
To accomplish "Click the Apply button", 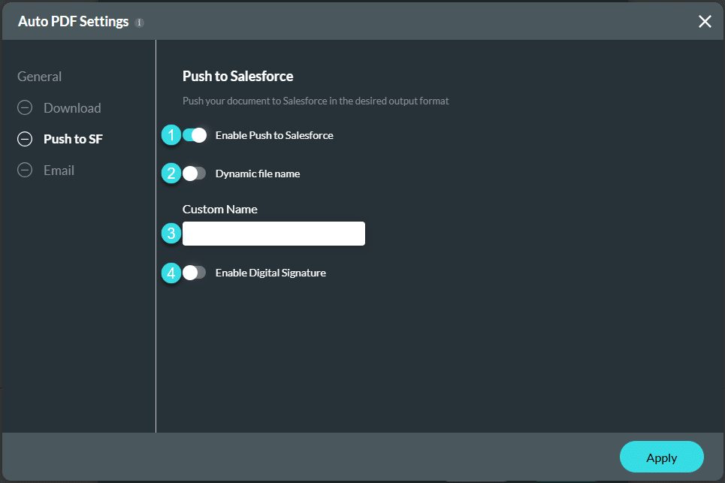I will (x=662, y=457).
